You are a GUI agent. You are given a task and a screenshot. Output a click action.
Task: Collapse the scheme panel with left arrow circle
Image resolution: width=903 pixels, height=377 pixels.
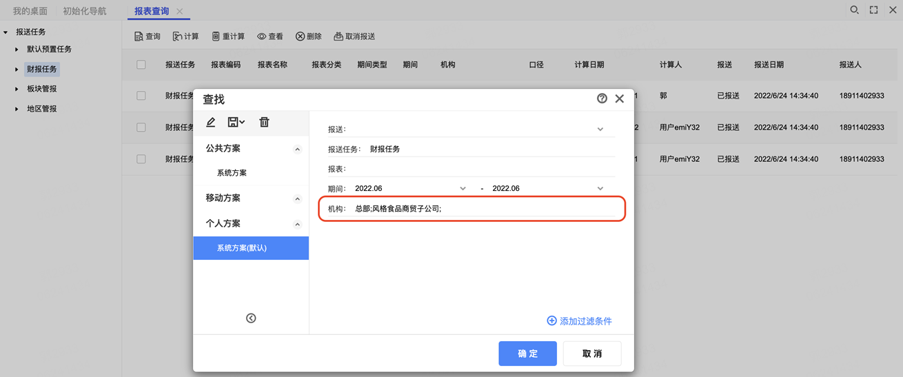[251, 318]
